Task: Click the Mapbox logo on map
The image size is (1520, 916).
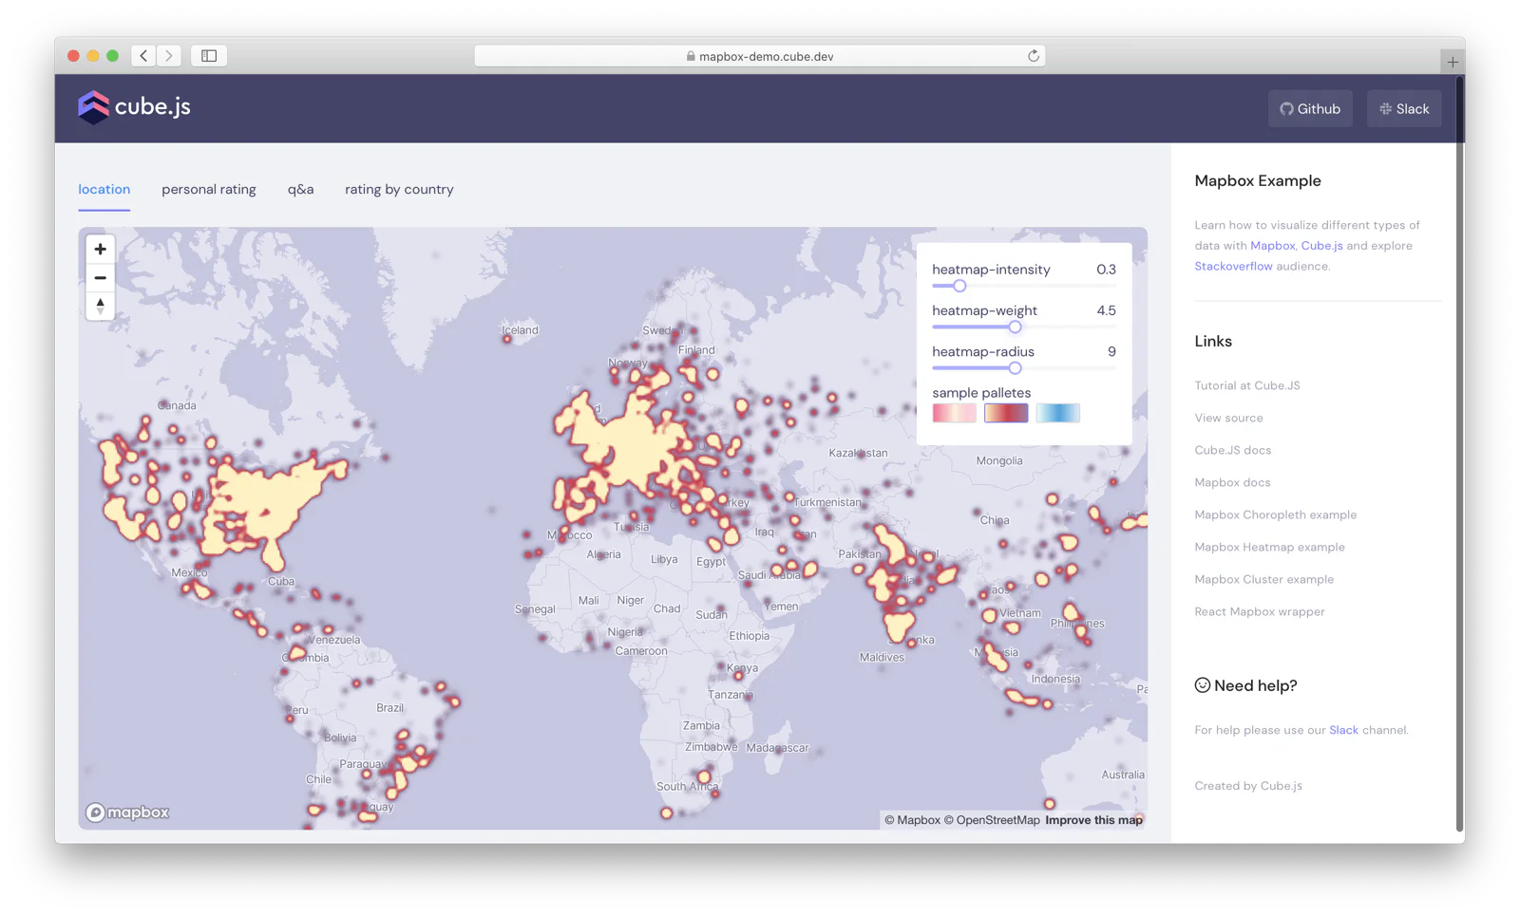Action: 127,813
